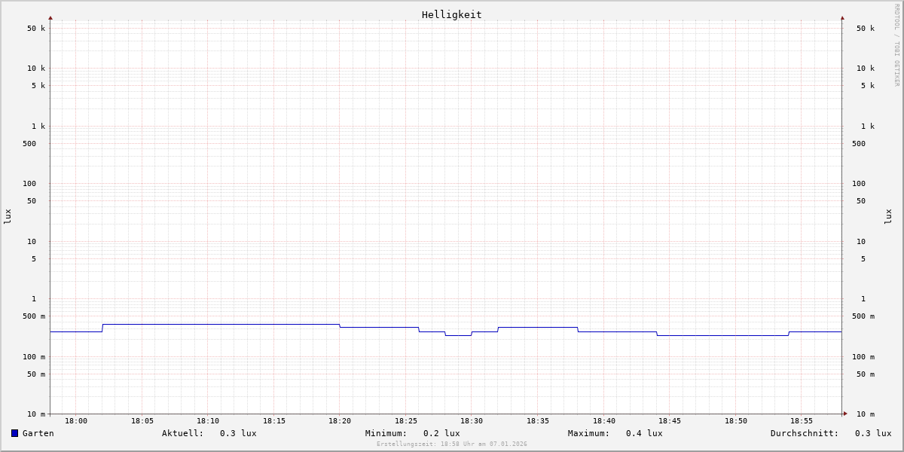The height and width of the screenshot is (452, 904).
Task: Click the 18:30 time axis label
Action: point(472,421)
